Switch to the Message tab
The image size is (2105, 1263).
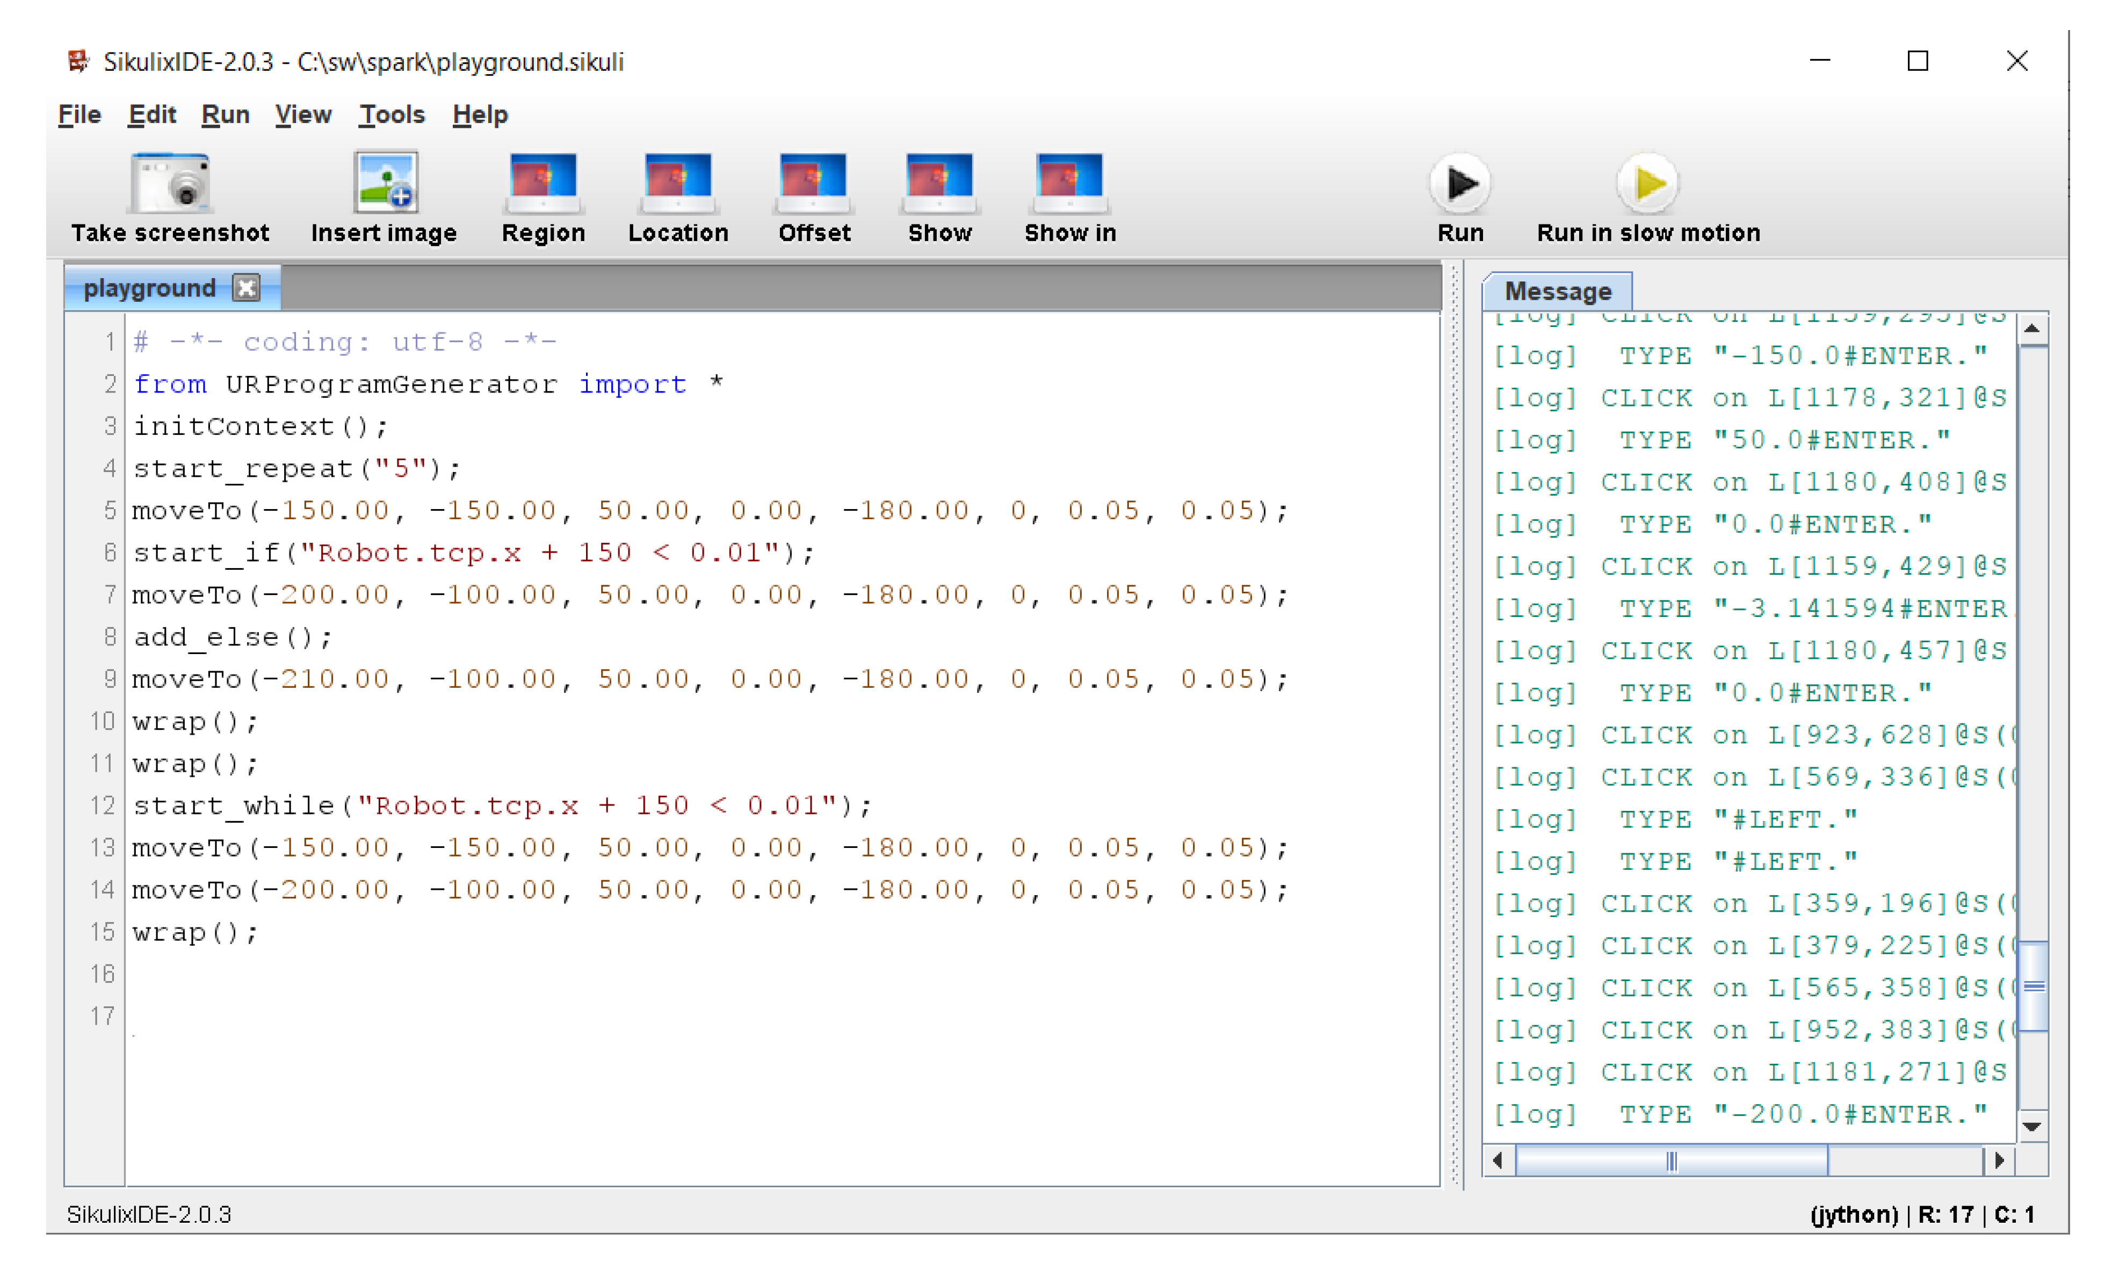(1558, 291)
